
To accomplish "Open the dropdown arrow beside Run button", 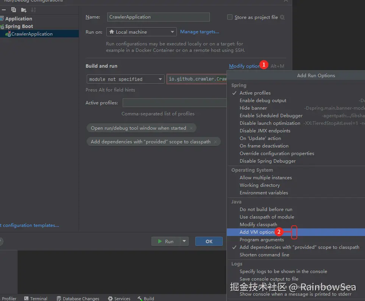I will click(x=184, y=241).
